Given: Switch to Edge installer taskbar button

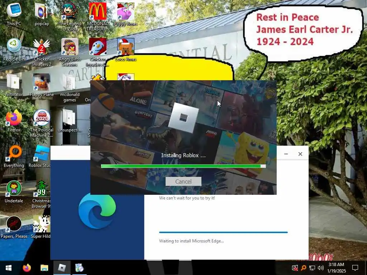Looking at the screenshot, I should 79,268.
